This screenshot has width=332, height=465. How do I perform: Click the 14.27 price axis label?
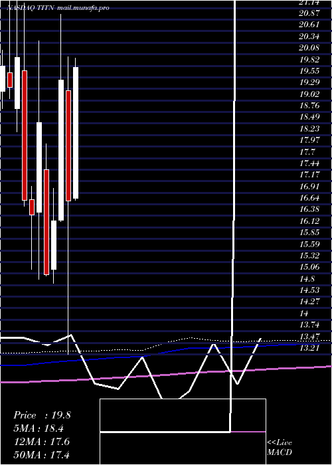pyautogui.click(x=309, y=302)
